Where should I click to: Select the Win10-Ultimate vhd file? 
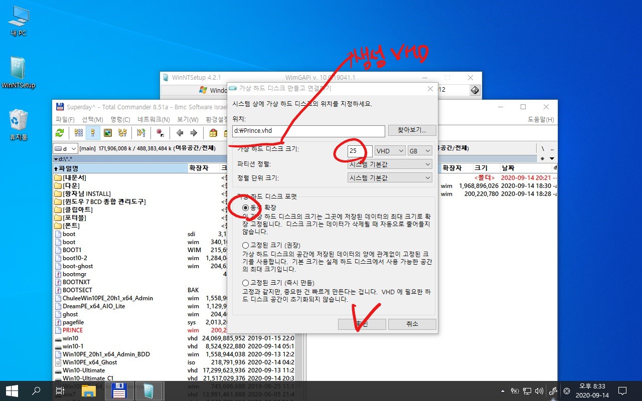[173, 370]
